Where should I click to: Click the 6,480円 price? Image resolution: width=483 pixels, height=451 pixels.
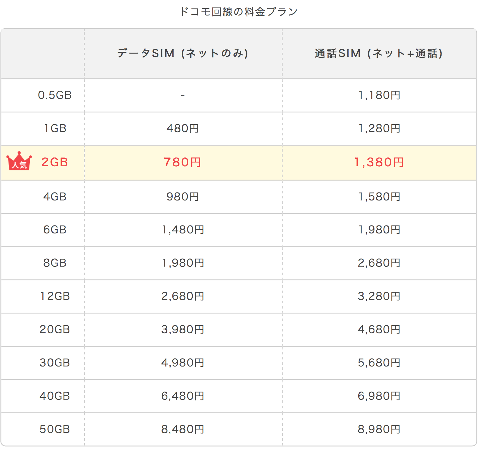point(183,396)
